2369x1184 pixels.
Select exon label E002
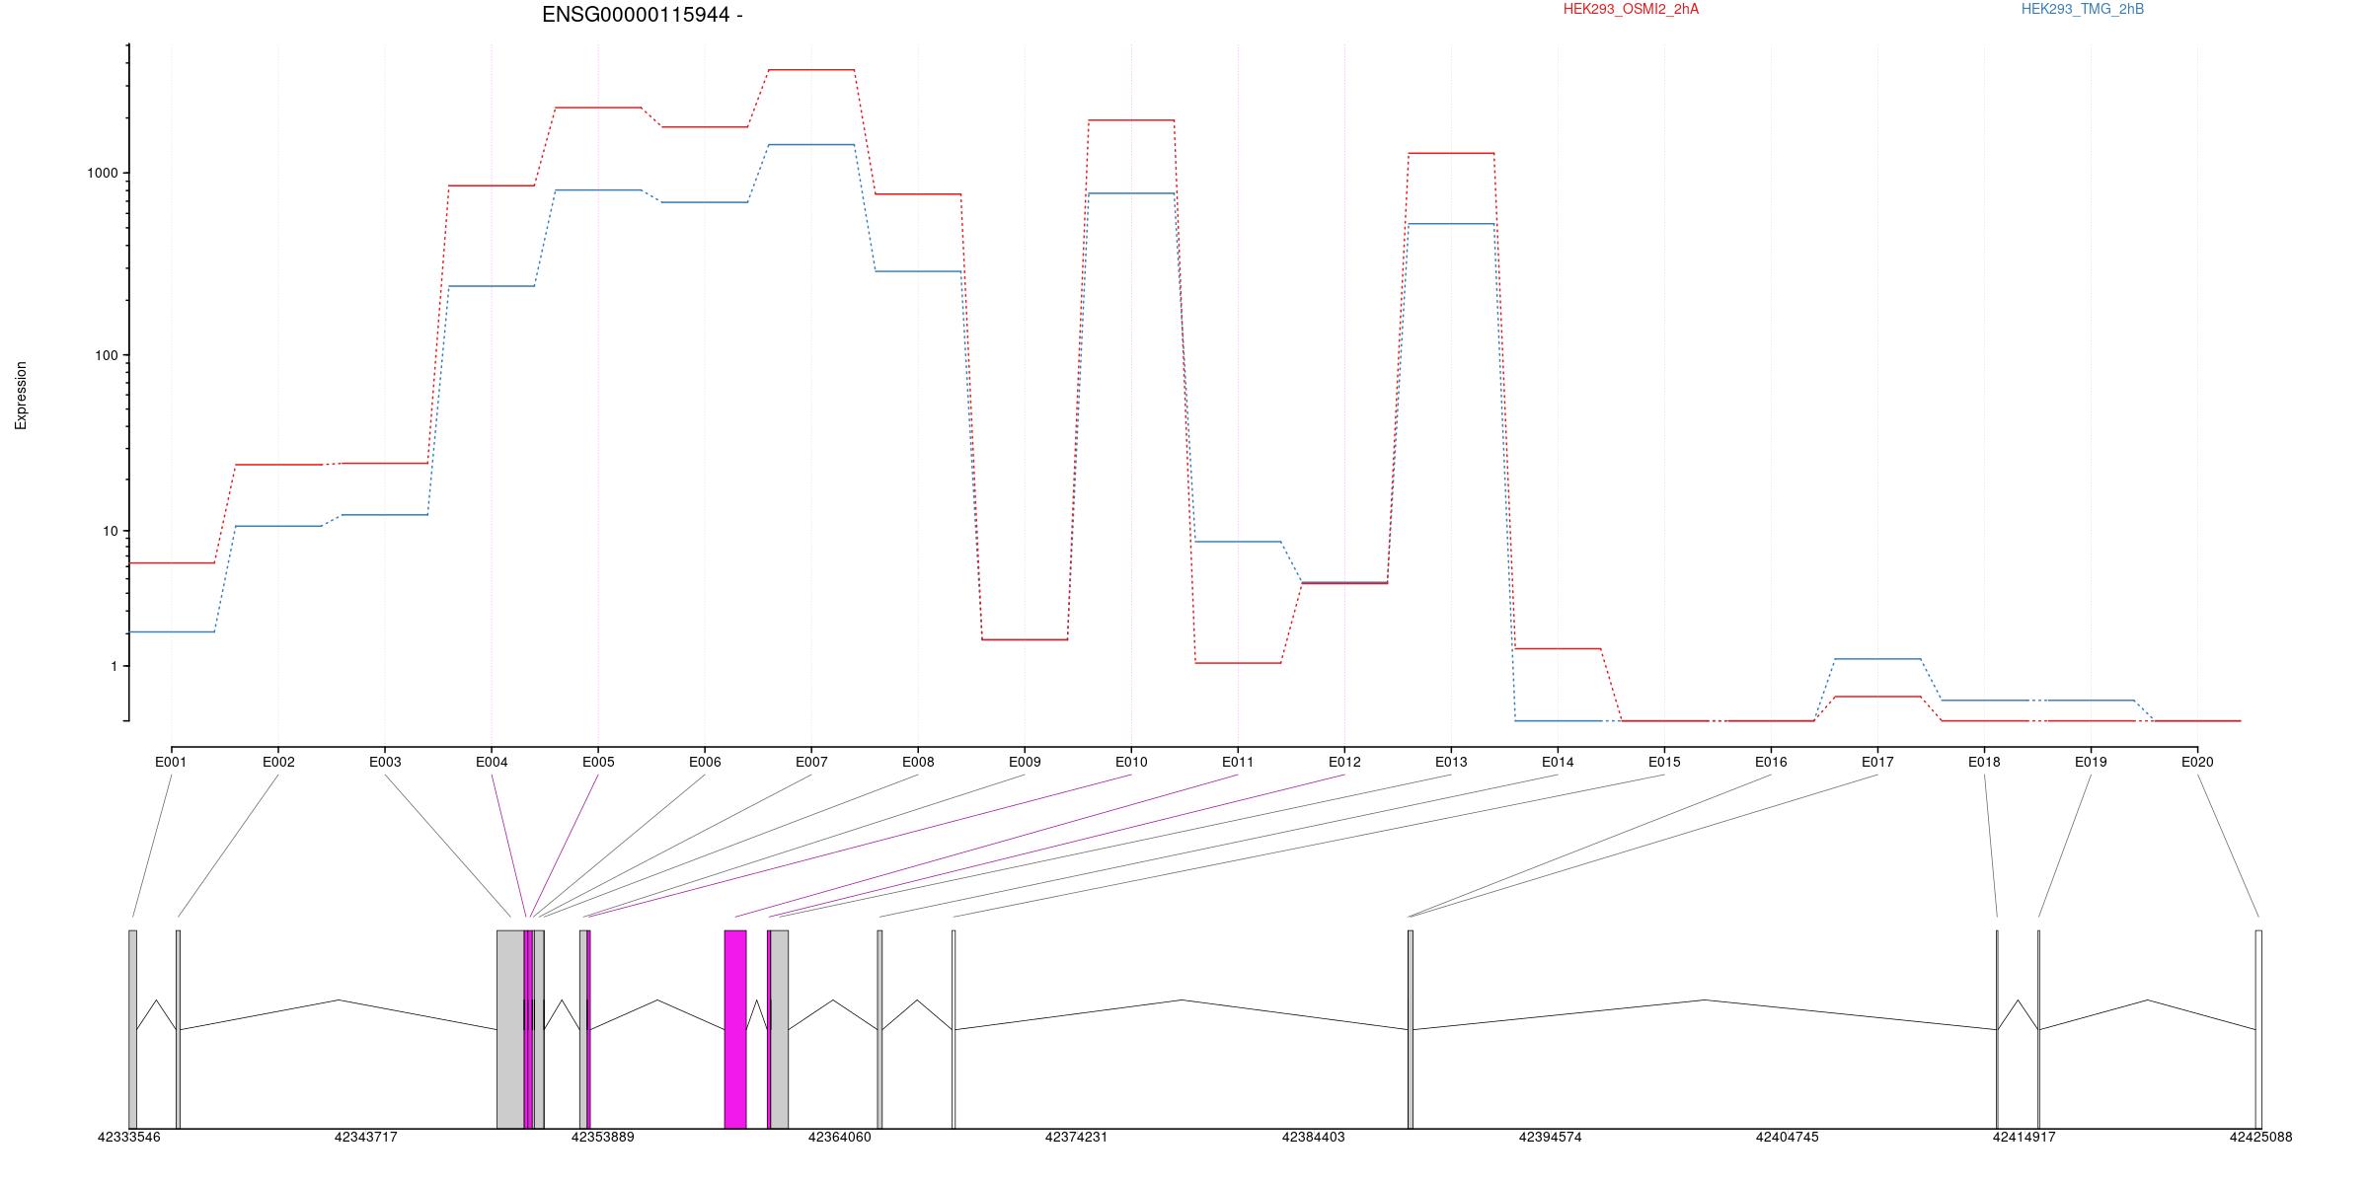click(278, 762)
